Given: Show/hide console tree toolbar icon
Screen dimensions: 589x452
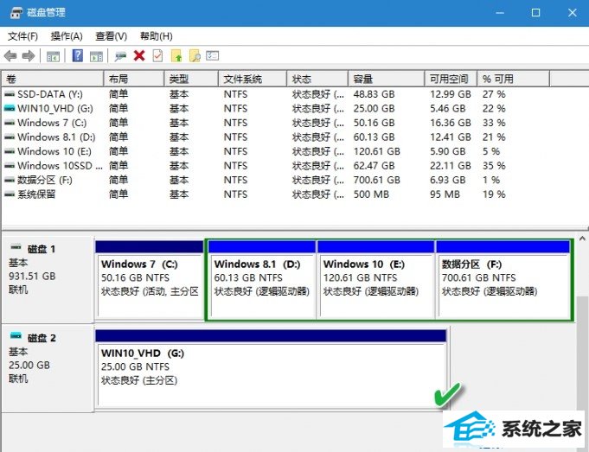Looking at the screenshot, I should (x=53, y=56).
